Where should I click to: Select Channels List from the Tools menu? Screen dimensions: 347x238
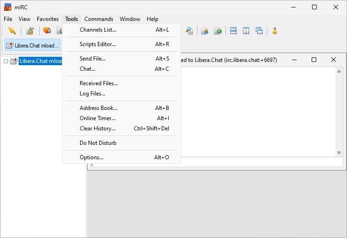coord(98,30)
